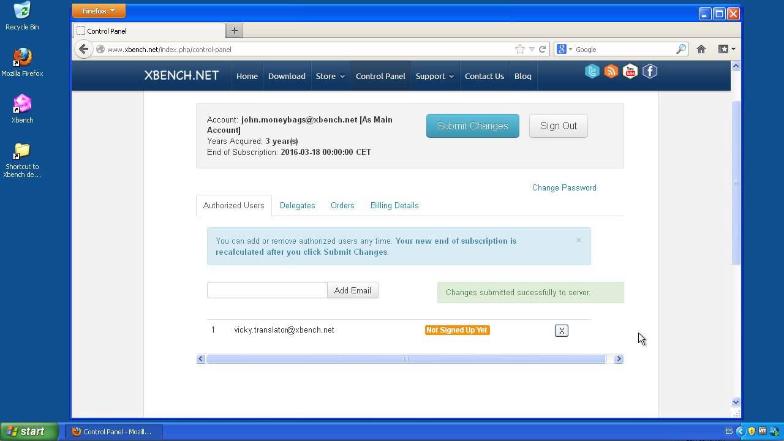
Task: Switch to the Billing Details tab
Action: tap(394, 205)
